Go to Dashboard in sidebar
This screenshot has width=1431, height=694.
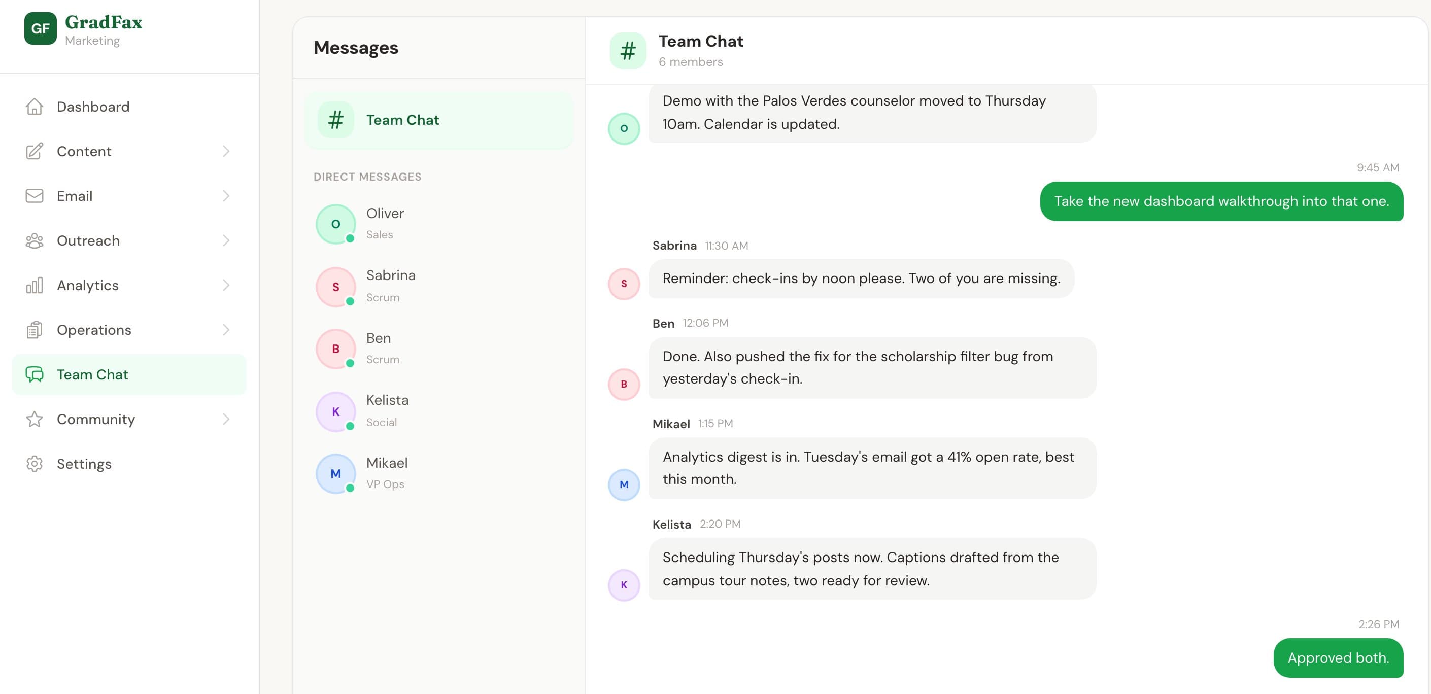[129, 107]
